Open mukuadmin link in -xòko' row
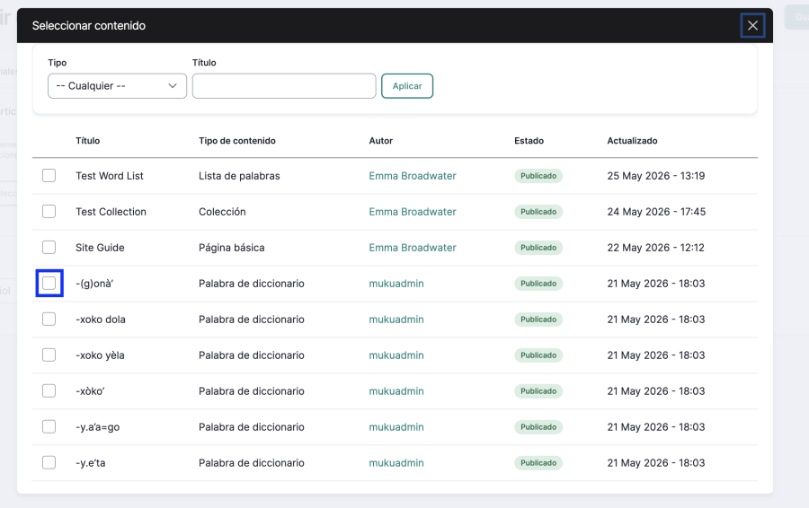This screenshot has height=508, width=809. (x=396, y=391)
